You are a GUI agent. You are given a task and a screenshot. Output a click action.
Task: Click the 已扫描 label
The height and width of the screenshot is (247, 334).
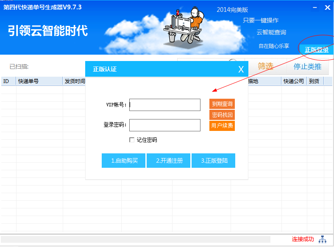coord(19,67)
